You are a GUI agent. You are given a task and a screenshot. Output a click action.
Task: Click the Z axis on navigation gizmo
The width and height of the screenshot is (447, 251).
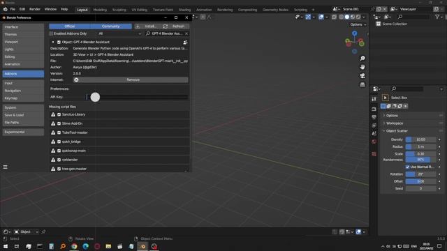[354, 33]
